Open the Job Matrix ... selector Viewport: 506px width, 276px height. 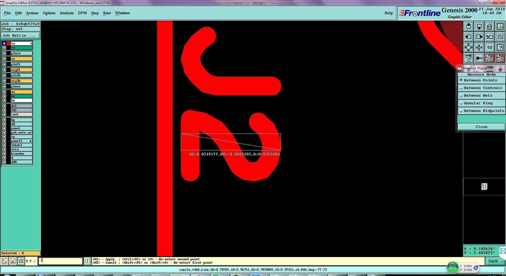point(21,36)
